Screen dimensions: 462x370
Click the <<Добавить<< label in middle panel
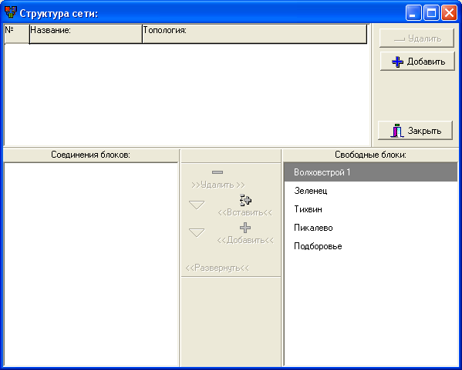(x=245, y=240)
